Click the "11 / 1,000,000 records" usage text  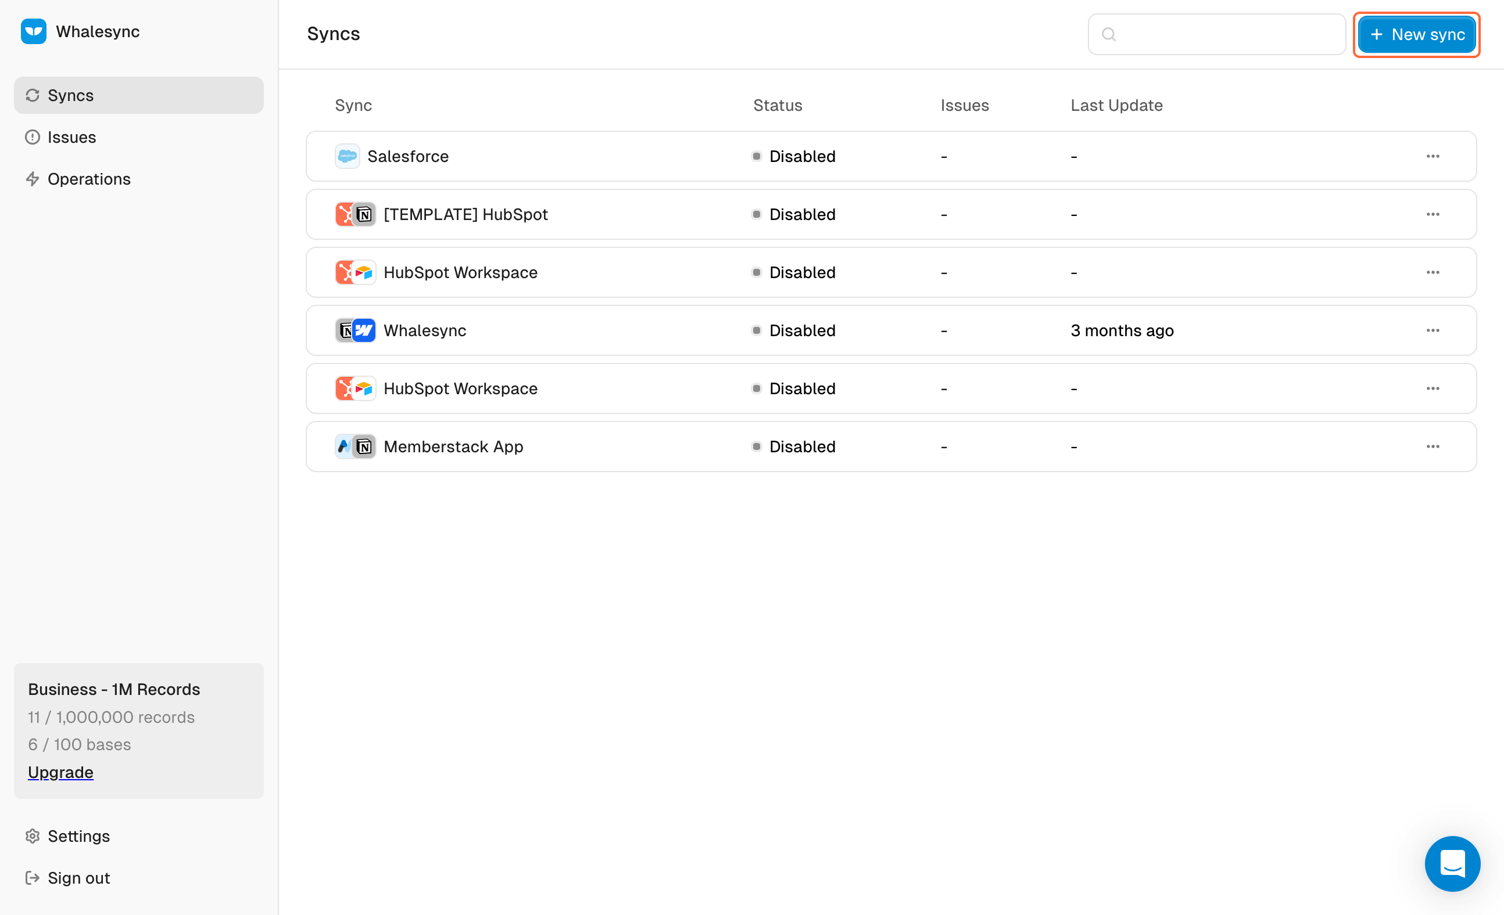(111, 718)
